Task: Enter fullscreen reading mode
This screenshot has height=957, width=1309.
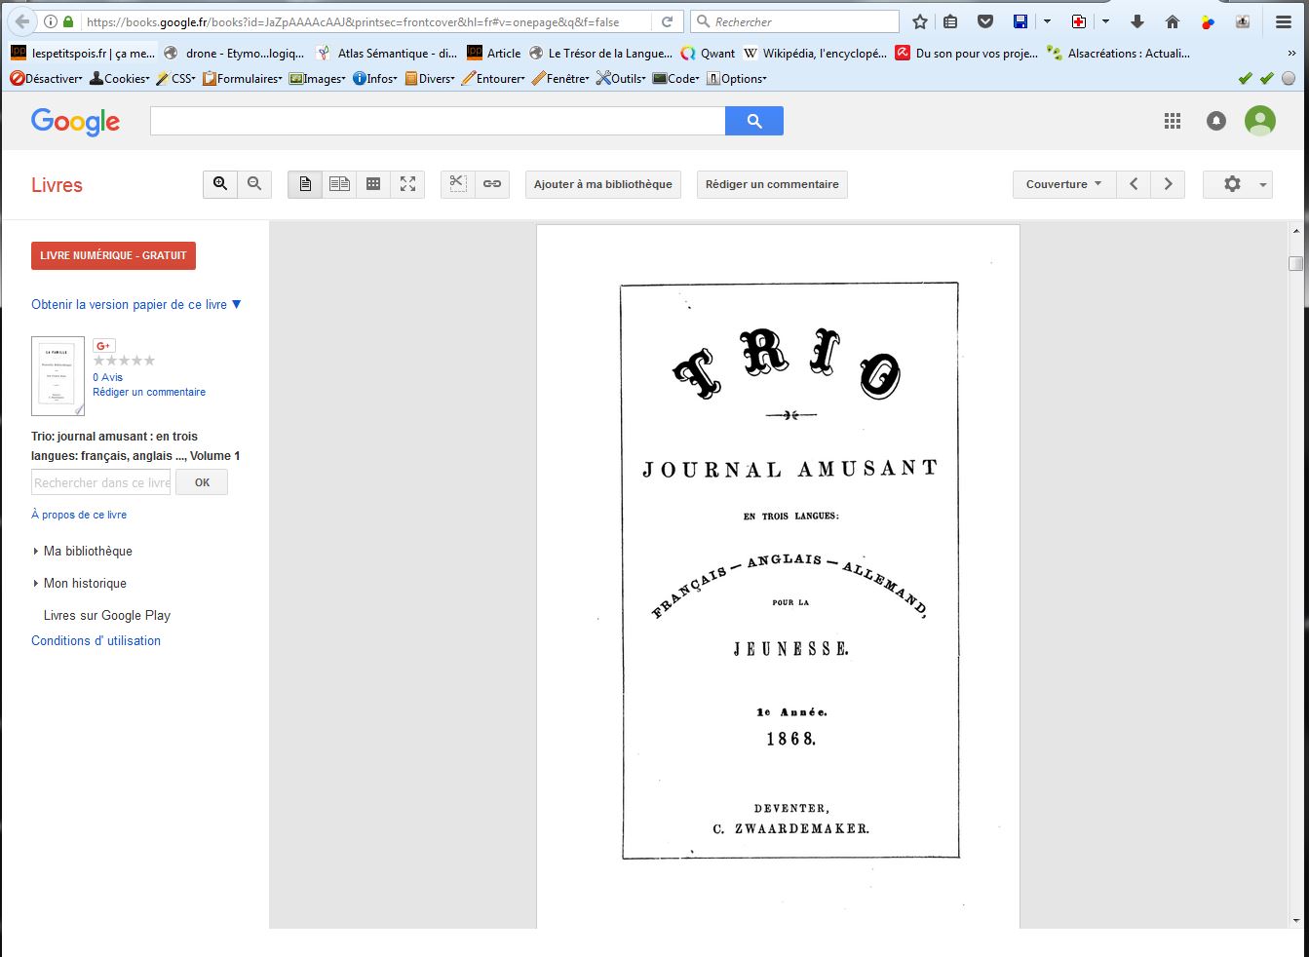Action: click(407, 184)
